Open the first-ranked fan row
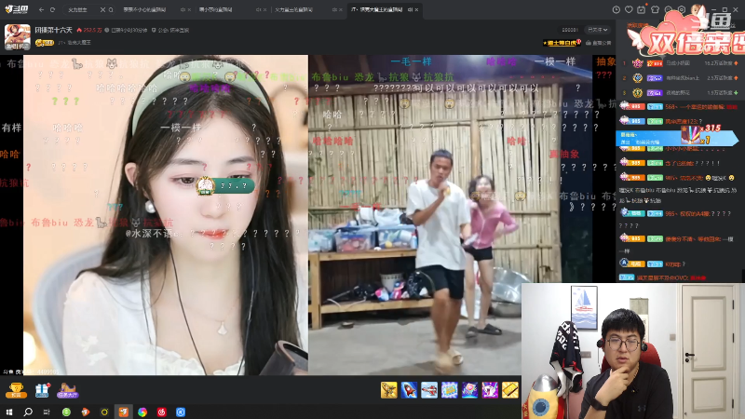Viewport: 745px width, 419px height. pyautogui.click(x=681, y=62)
